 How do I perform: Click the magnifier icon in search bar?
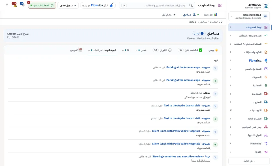click(x=191, y=5)
